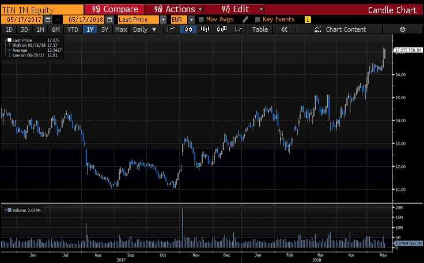Image resolution: width=424 pixels, height=263 pixels.
Task: Open calendar picker for start date
Action: coord(48,20)
